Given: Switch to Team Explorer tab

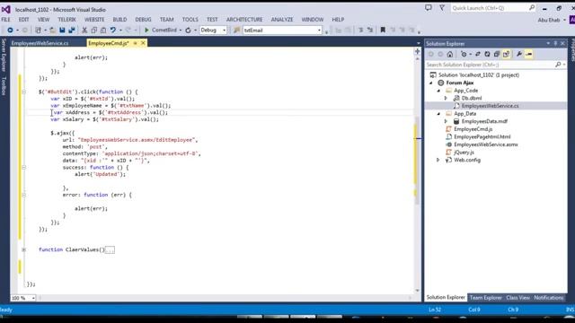Looking at the screenshot, I should (485, 298).
